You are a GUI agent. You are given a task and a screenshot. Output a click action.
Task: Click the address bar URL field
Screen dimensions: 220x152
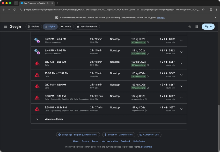tap(112, 10)
